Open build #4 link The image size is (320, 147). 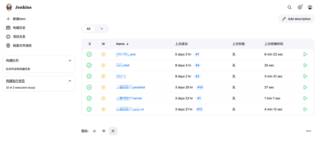point(197,65)
